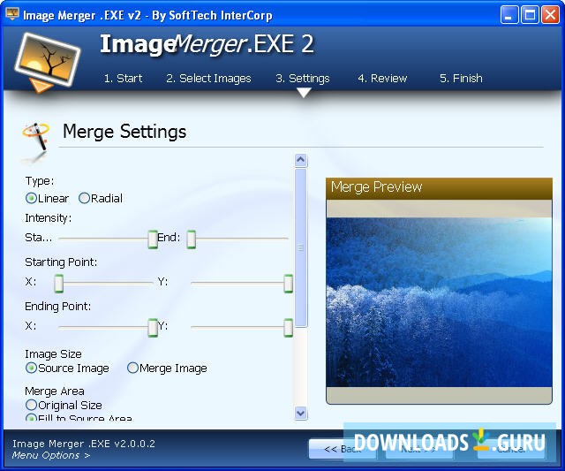Image resolution: width=565 pixels, height=471 pixels.
Task: Click the settings panel scrollbar thumb
Action: pyautogui.click(x=301, y=247)
